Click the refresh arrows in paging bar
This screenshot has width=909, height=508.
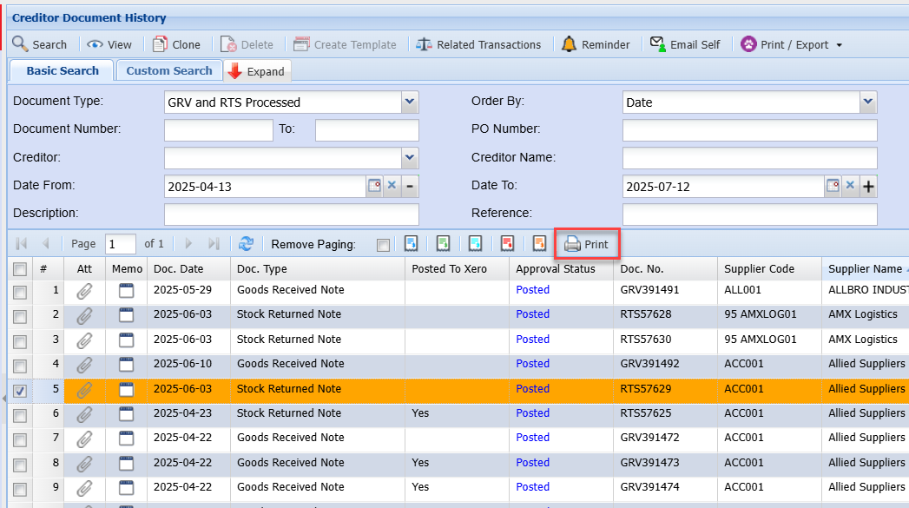tap(246, 245)
